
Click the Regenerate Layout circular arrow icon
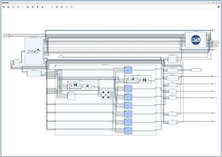click(x=62, y=7)
